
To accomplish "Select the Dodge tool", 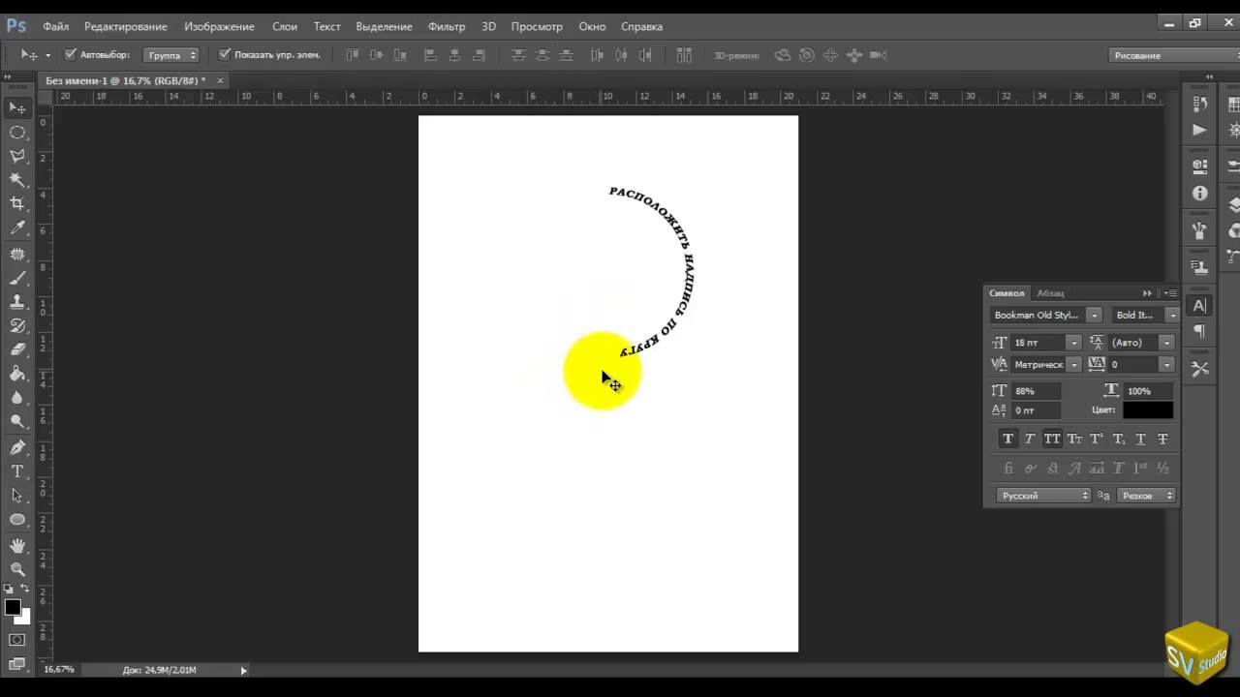I will pos(17,422).
